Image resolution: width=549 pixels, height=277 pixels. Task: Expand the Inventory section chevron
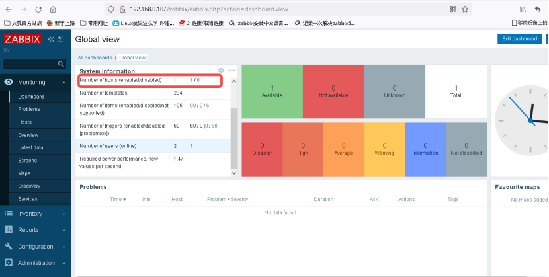point(63,214)
